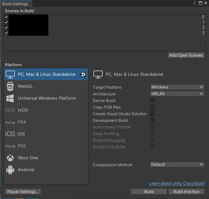Click the disabled Deep Profiling checkbox
Screen dimensions: 209x199
(x=152, y=133)
